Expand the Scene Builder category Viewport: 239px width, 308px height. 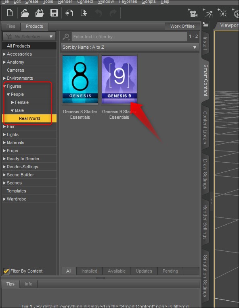pyautogui.click(x=4, y=175)
